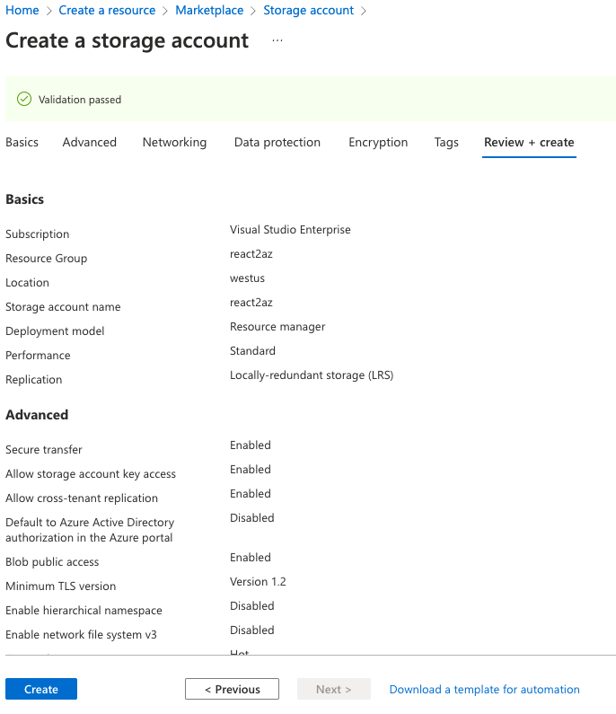Click Enabled value for Blob public access

(250, 557)
